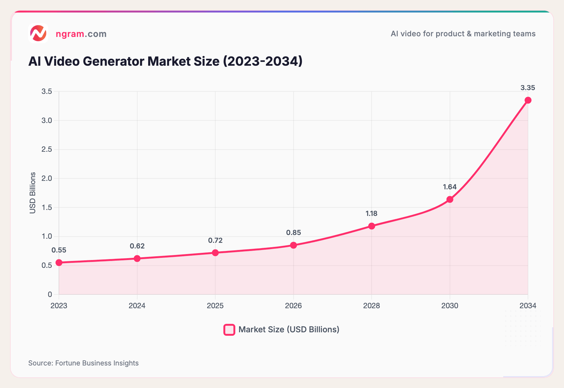Select the 2023 data point marker

coord(59,262)
